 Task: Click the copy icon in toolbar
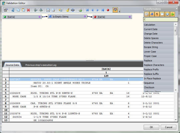click(18, 10)
